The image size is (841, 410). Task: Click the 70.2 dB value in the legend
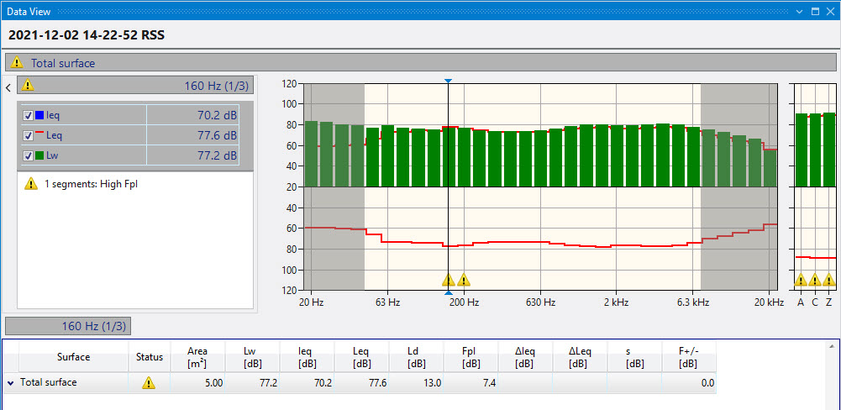218,115
